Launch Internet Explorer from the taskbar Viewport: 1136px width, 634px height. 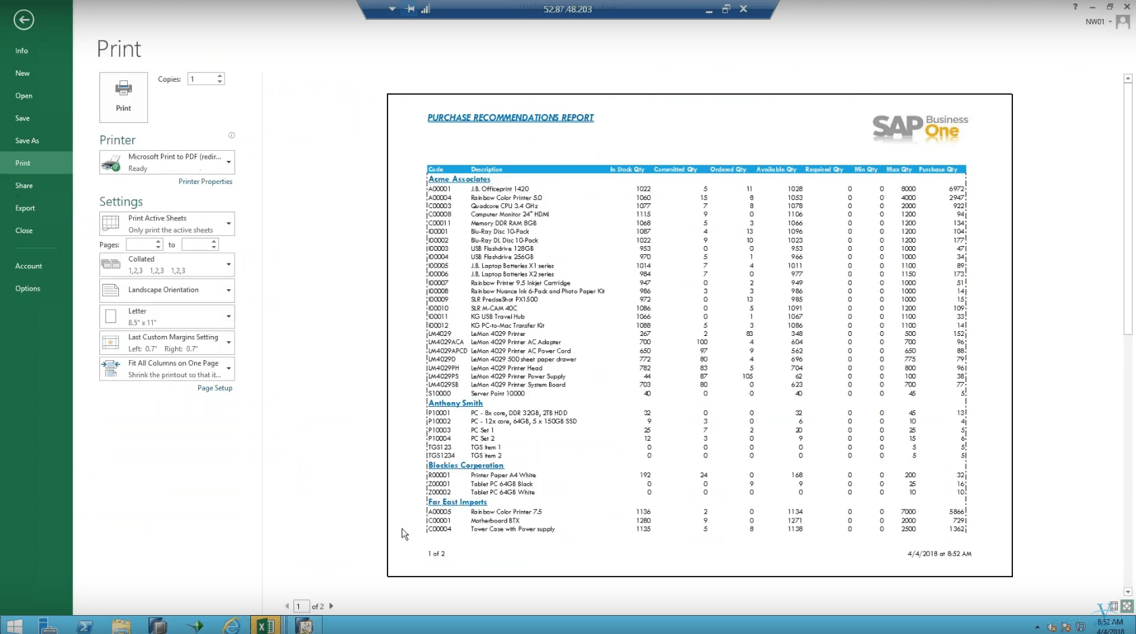tap(232, 625)
